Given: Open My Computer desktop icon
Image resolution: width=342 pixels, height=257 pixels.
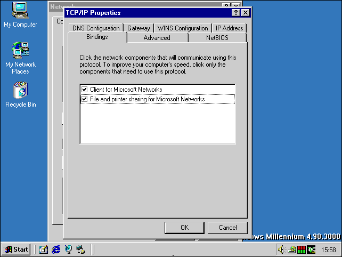Looking at the screenshot, I should tap(20, 14).
